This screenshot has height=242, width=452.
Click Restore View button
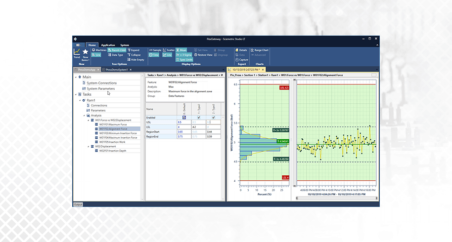point(203,55)
